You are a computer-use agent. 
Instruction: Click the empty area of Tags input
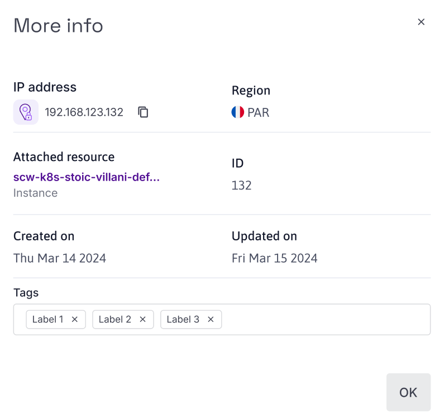(x=324, y=320)
